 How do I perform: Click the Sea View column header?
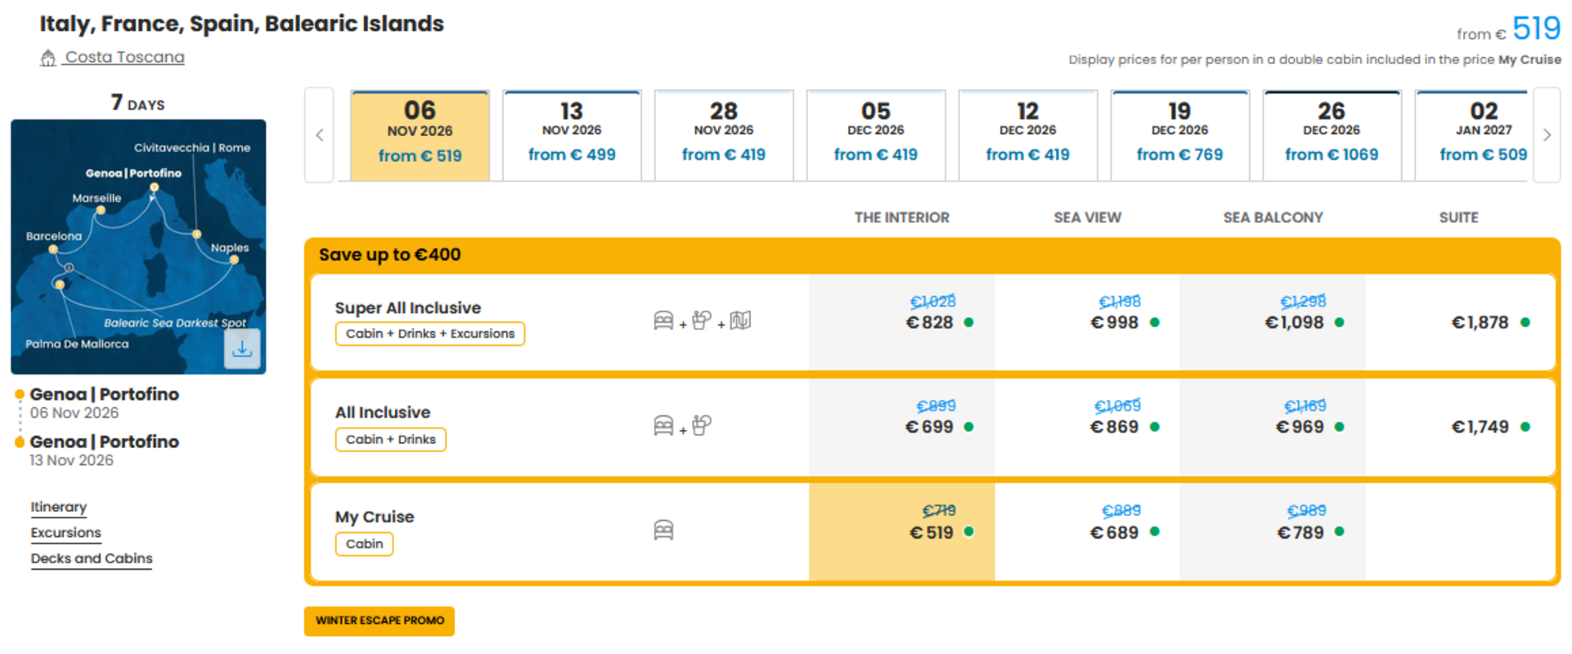pyautogui.click(x=1087, y=217)
